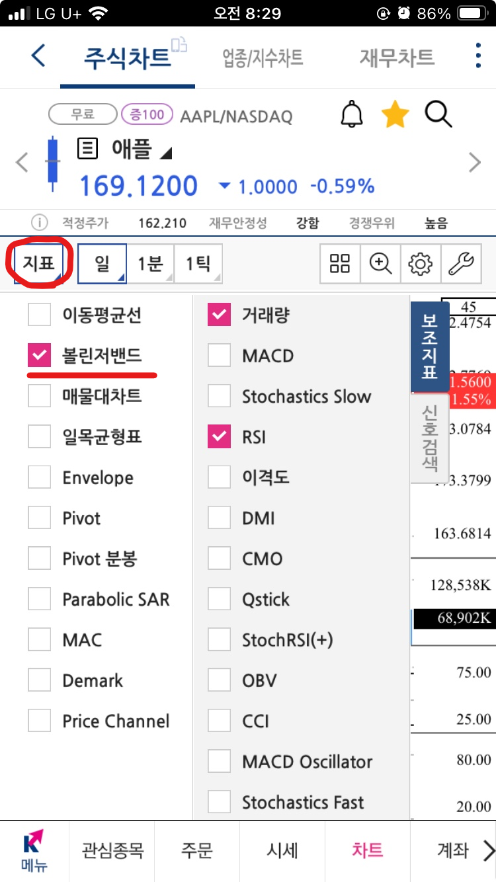Open the three-dot more menu
The image size is (496, 882).
(477, 56)
